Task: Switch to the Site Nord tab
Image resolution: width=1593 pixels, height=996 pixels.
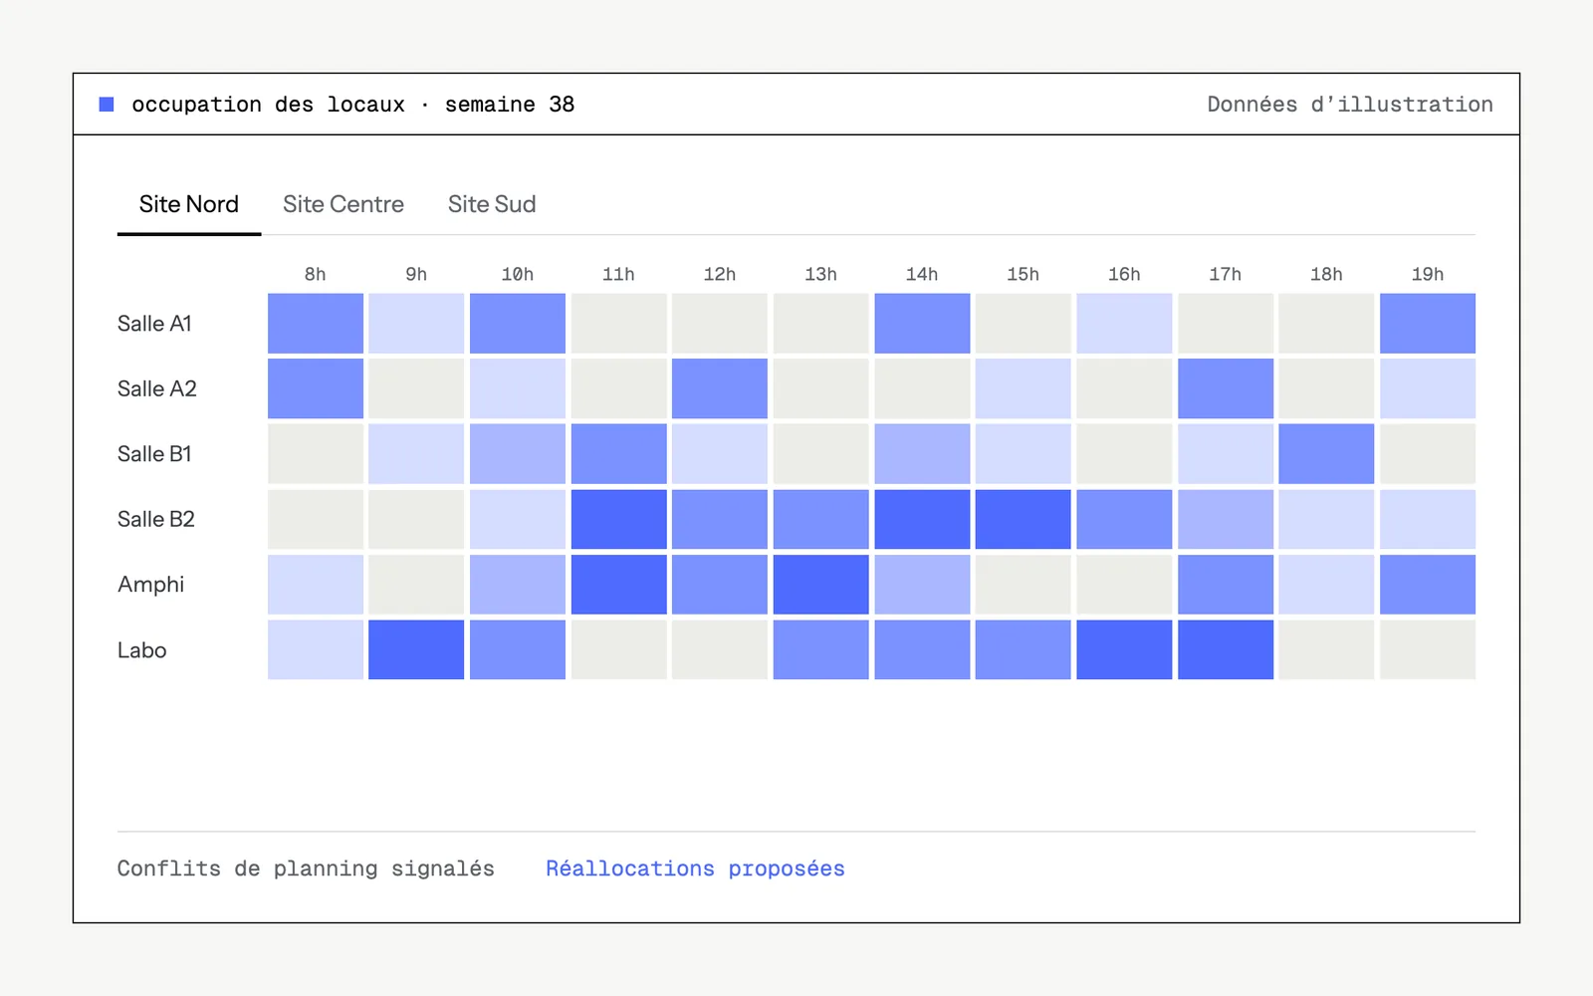Action: (x=189, y=204)
